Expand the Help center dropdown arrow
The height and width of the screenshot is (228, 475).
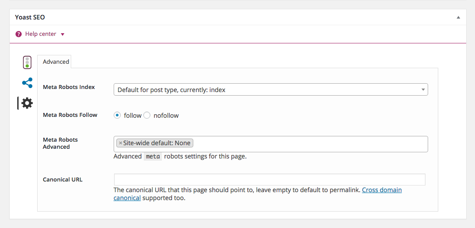(x=63, y=34)
